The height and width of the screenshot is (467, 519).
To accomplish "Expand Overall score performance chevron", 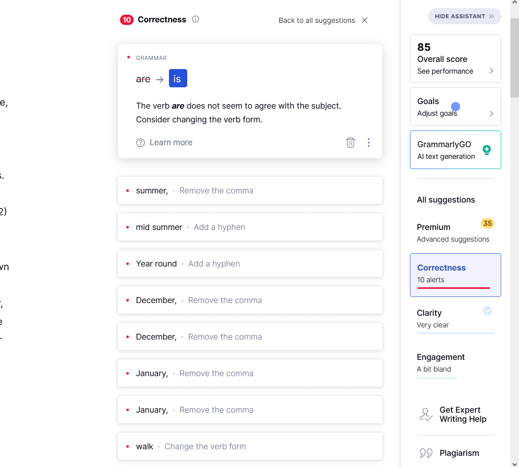I will (491, 71).
